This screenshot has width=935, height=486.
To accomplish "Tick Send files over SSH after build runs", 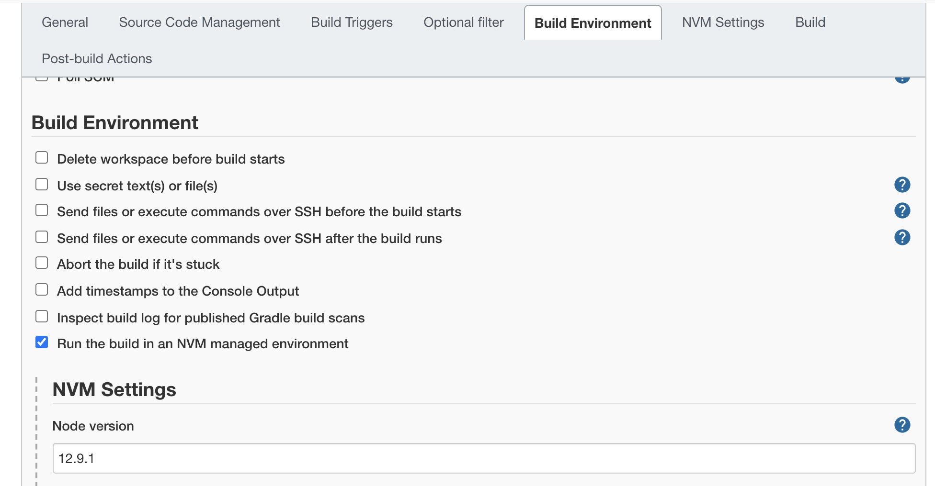I will (x=42, y=237).
